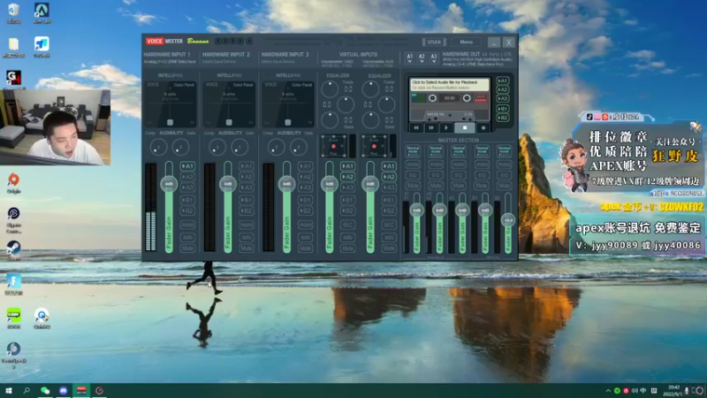707x398 pixels.
Task: Mute master bus A2
Action: point(436,186)
